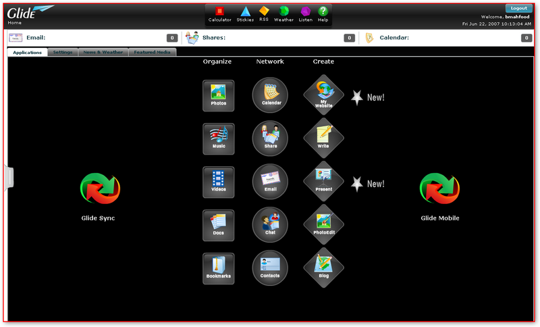Open the RSS reader icon
Viewport: 540px width, 327px height.
pyautogui.click(x=264, y=14)
